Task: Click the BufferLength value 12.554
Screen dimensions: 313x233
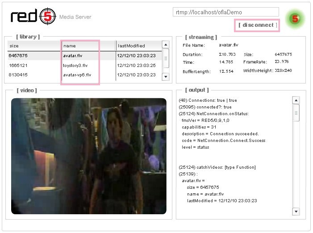Action: coord(226,71)
